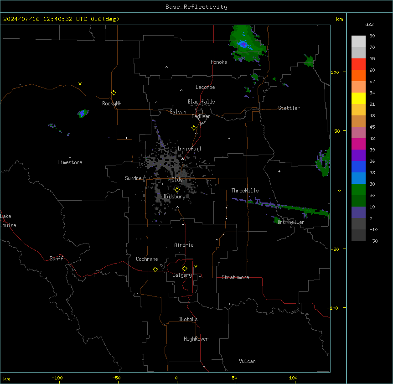Click the white plus marker north of Drumheller
The height and width of the screenshot is (384, 393).
point(279,171)
